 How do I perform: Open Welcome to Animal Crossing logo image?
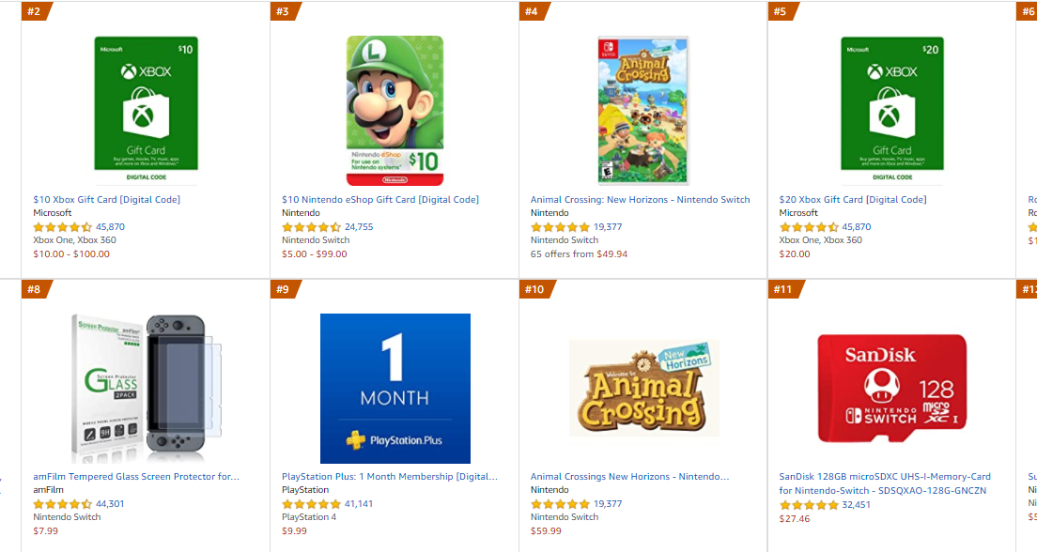coord(643,388)
